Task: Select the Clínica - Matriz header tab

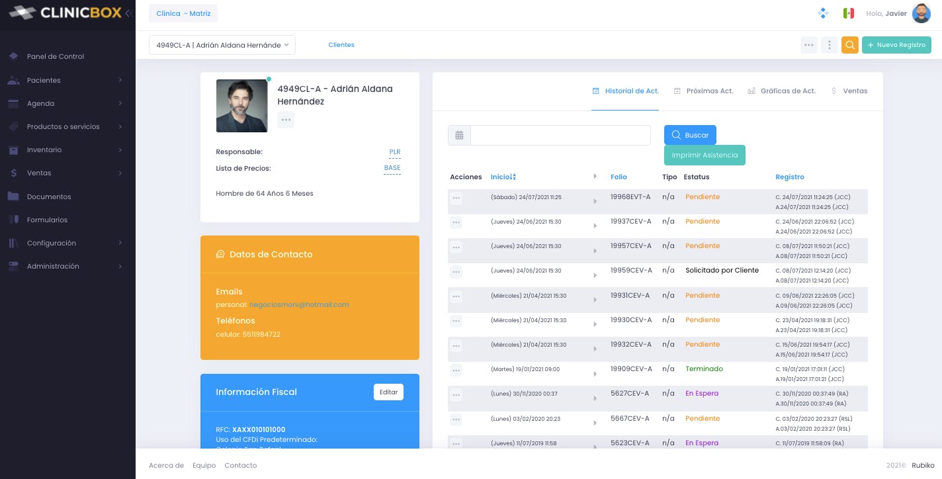Action: click(183, 13)
